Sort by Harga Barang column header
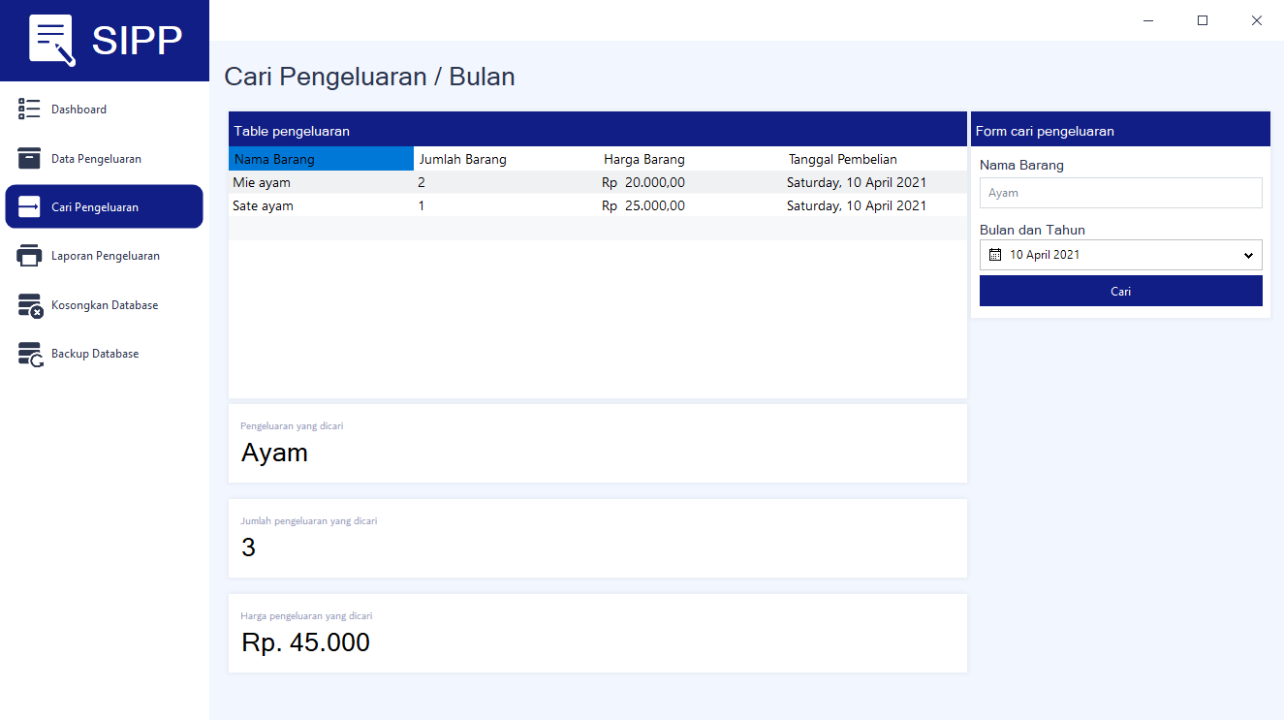This screenshot has width=1284, height=720. tap(691, 159)
